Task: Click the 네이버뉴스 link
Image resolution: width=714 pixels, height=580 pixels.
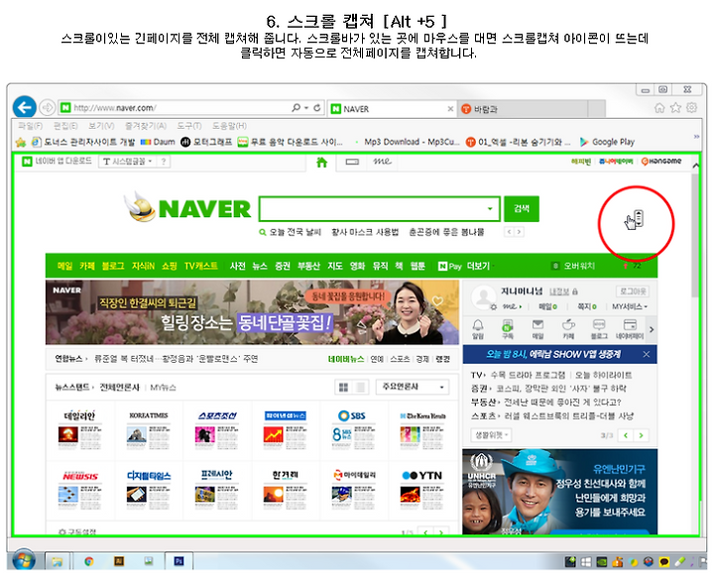Action: (346, 359)
